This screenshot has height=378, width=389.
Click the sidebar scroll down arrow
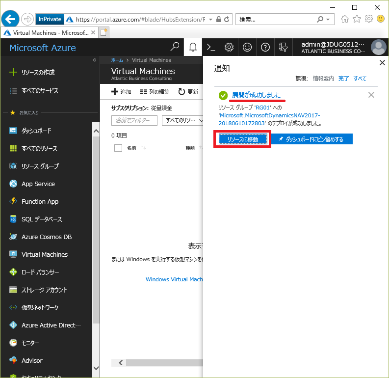[96, 368]
